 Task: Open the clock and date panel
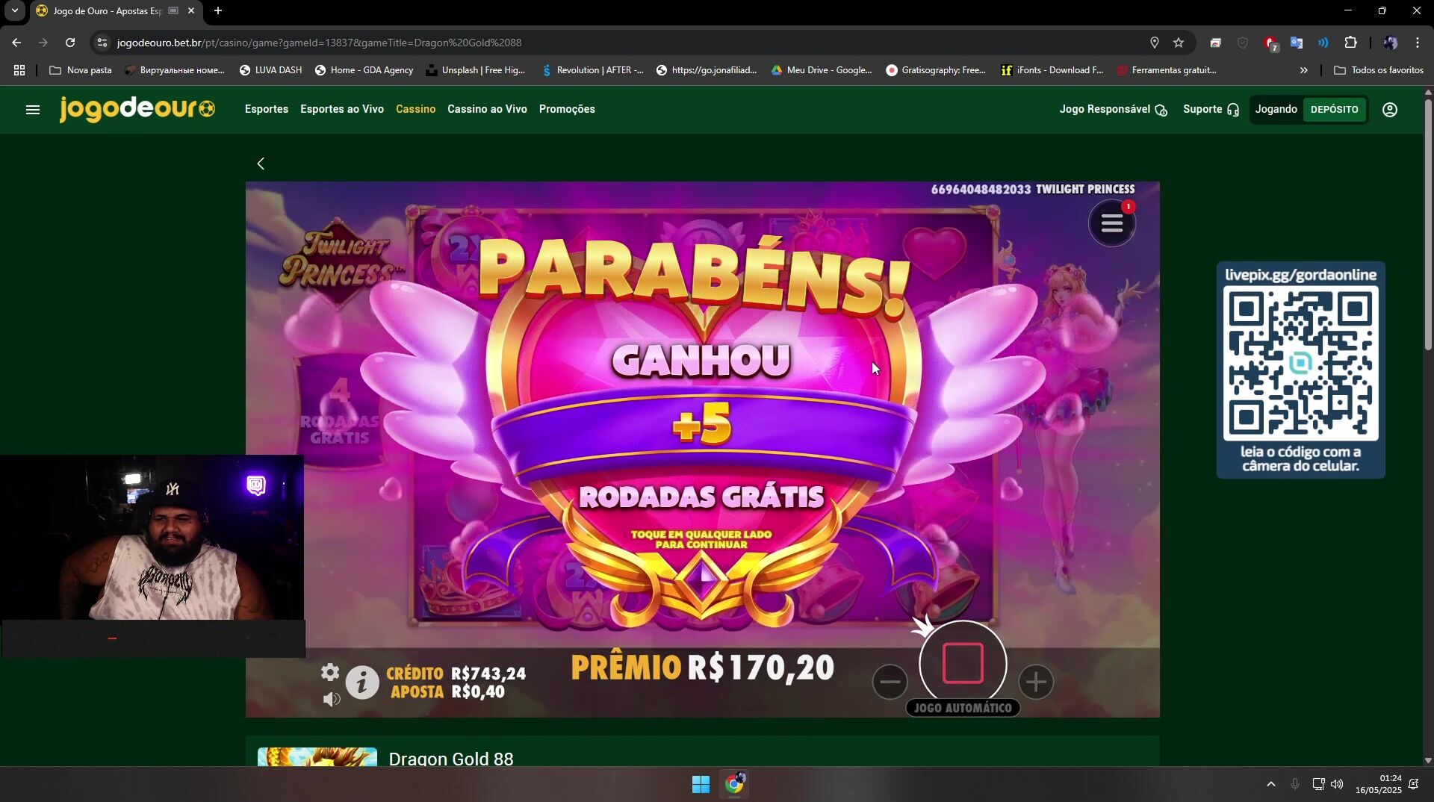pyautogui.click(x=1379, y=784)
